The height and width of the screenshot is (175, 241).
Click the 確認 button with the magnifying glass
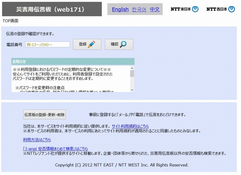pos(119,44)
